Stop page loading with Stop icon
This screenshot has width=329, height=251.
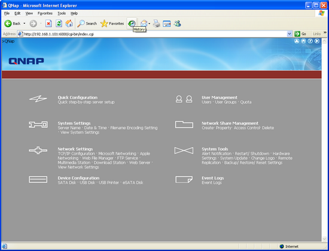pyautogui.click(x=48, y=23)
